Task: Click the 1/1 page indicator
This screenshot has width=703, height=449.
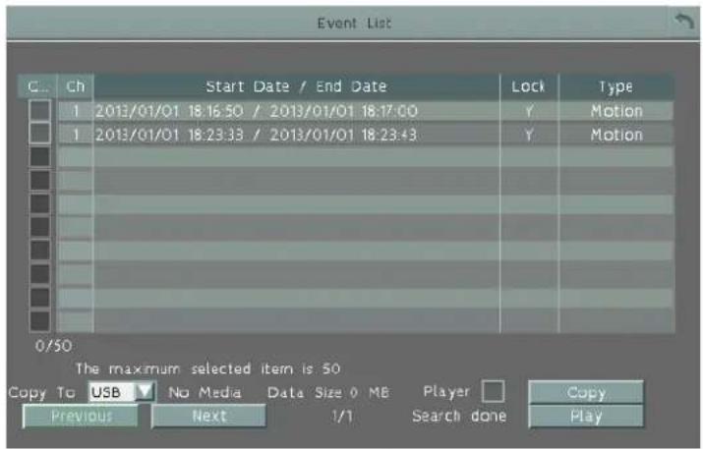Action: point(342,417)
